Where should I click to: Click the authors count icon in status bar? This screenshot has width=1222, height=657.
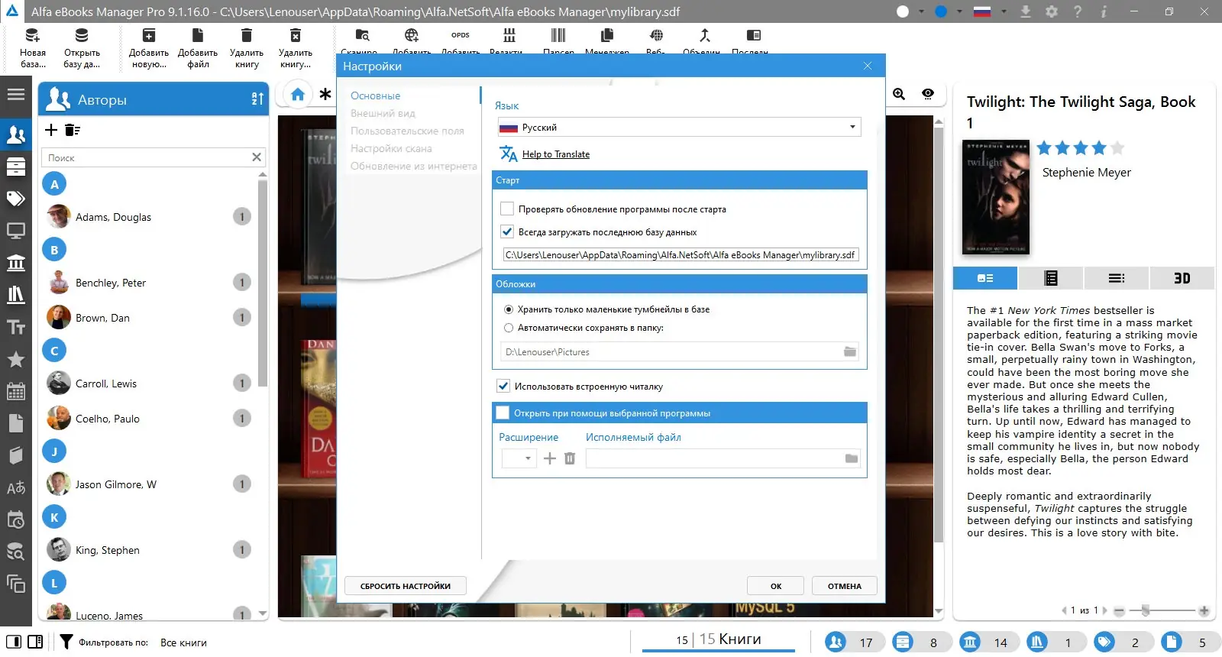tap(836, 642)
